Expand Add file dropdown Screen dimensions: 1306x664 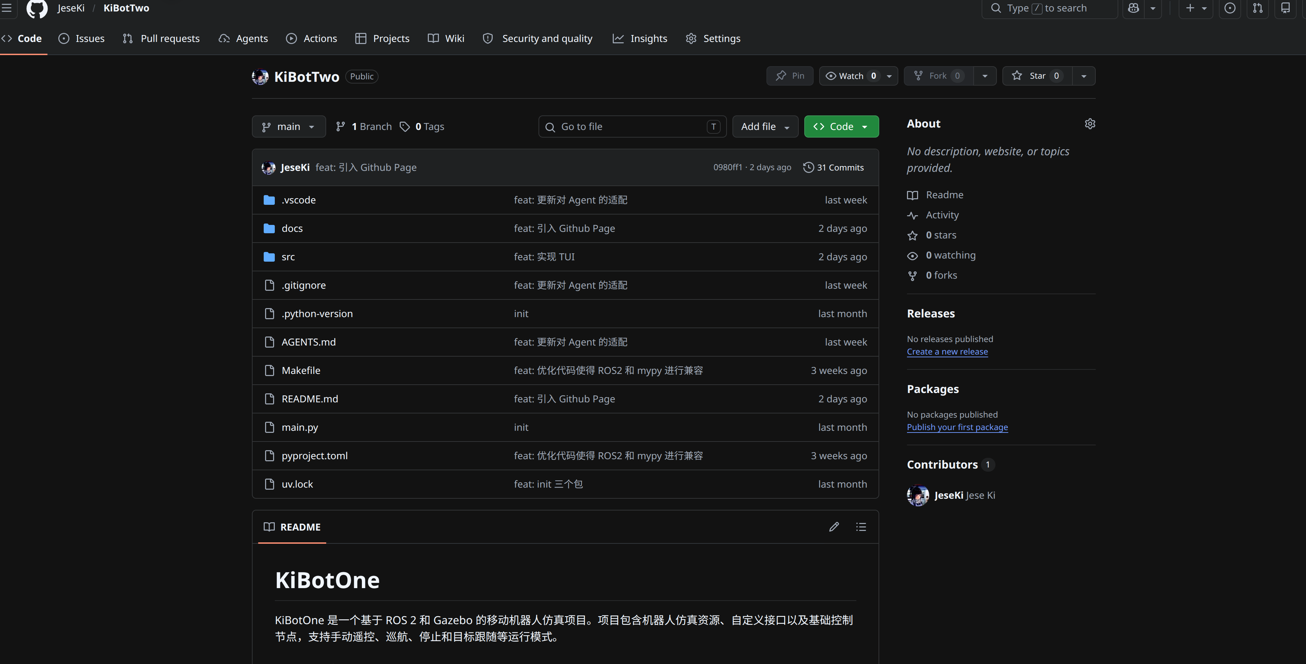click(x=764, y=126)
